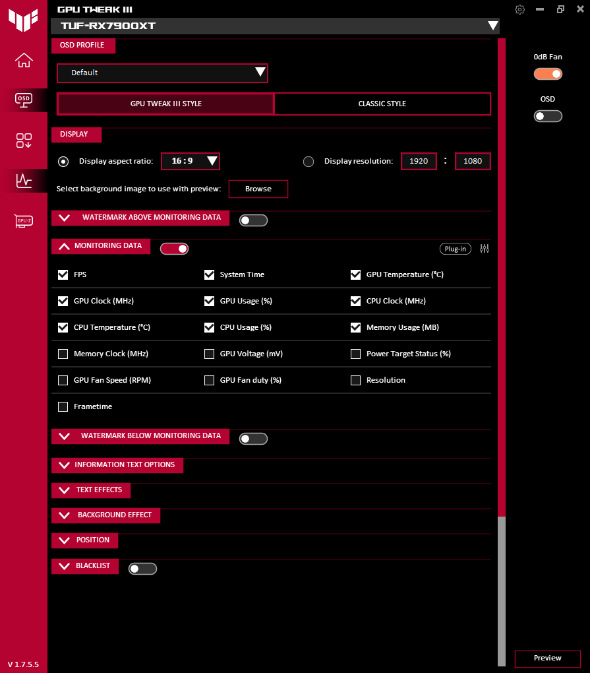
Task: Open the settings gear icon
Action: [519, 9]
